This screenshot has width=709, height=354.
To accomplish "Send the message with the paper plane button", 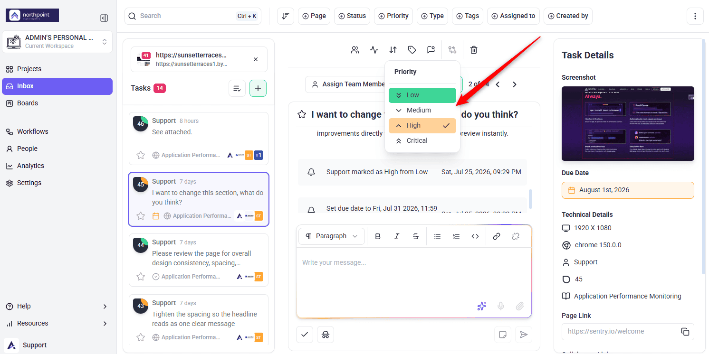I will click(x=524, y=335).
